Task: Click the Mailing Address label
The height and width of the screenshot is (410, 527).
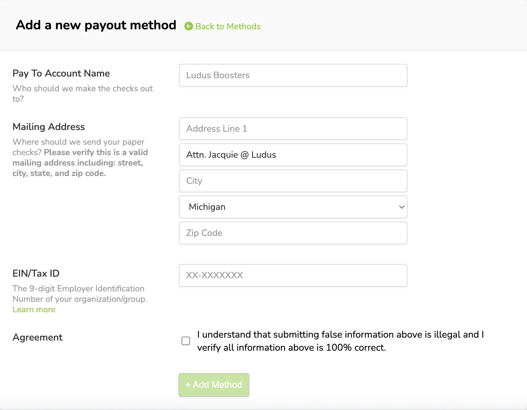Action: [49, 127]
